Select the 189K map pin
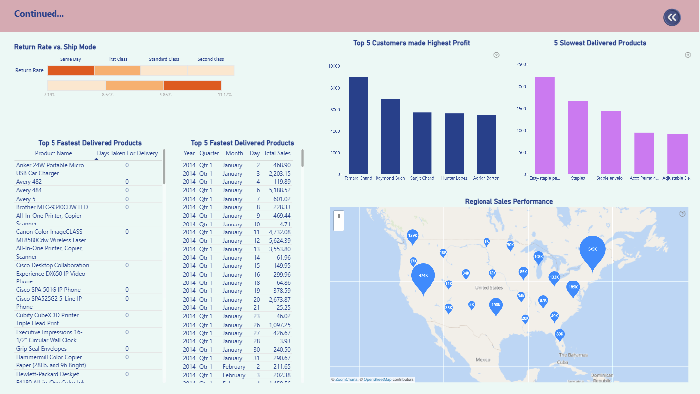This screenshot has width=700, height=394. pos(573,288)
